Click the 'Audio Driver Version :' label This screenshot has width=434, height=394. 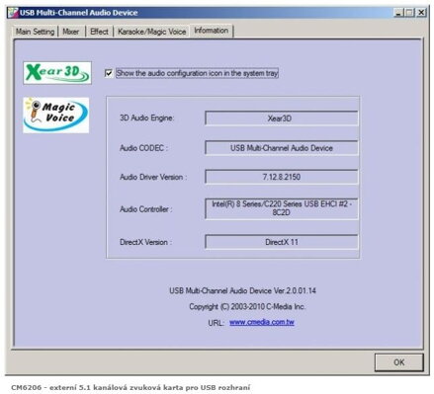point(153,177)
